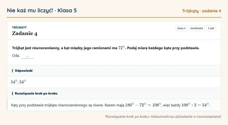Select the '2 pkt' tag
This screenshot has width=228, height=125.
click(x=211, y=28)
